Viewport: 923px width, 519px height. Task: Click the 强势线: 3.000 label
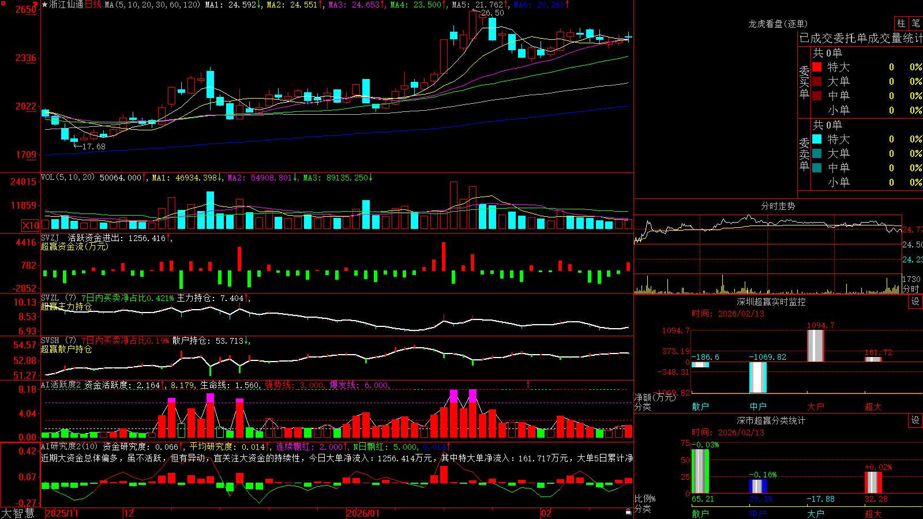point(295,385)
